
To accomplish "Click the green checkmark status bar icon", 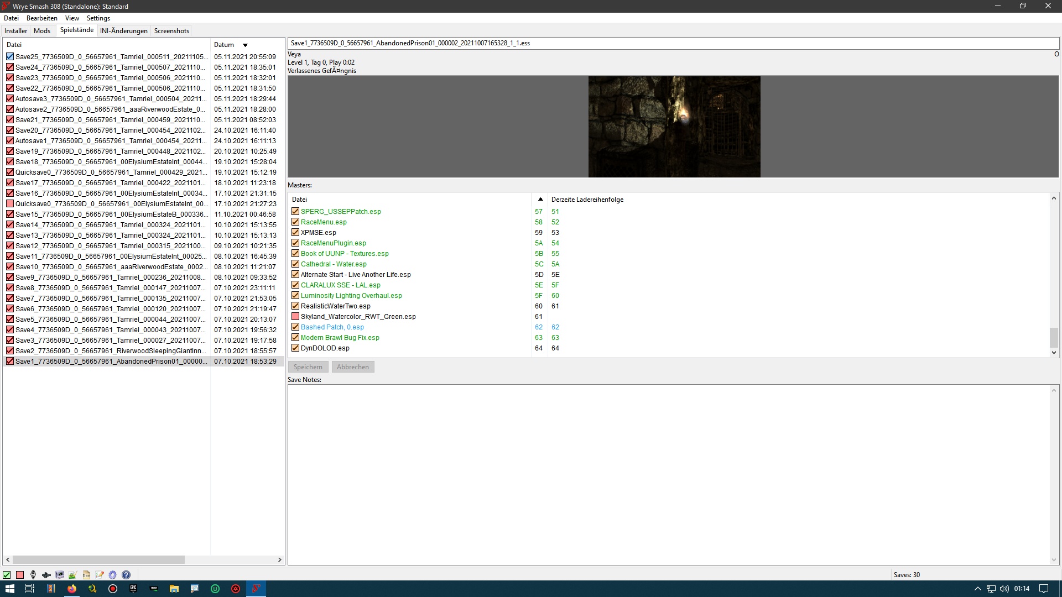I will tap(7, 575).
